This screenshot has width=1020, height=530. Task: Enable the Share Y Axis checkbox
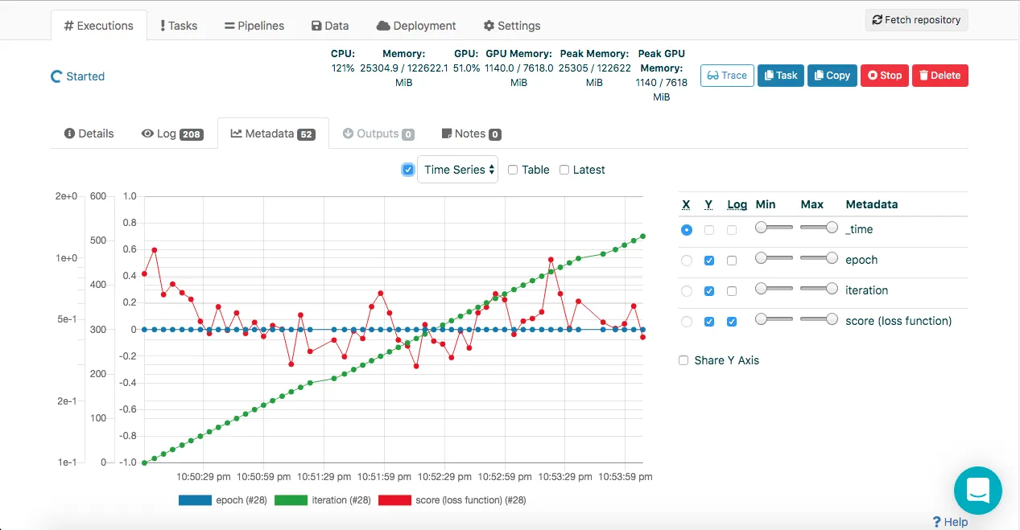pyautogui.click(x=683, y=360)
